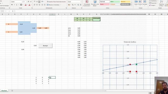
Task: Decrease font size with small A icon
Action: [31, 2]
